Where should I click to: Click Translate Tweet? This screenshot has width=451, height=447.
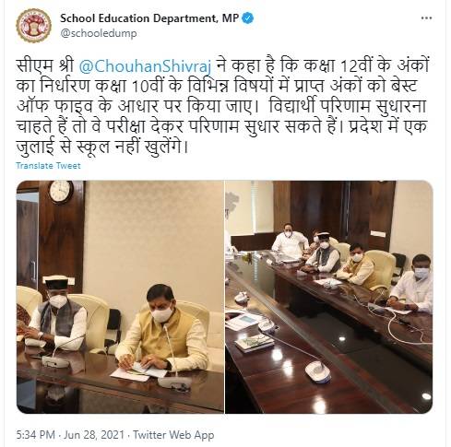[x=48, y=166]
